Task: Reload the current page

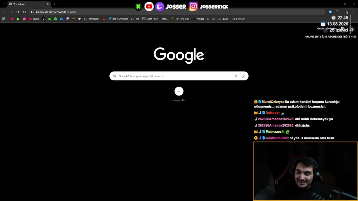Action: (x=18, y=12)
